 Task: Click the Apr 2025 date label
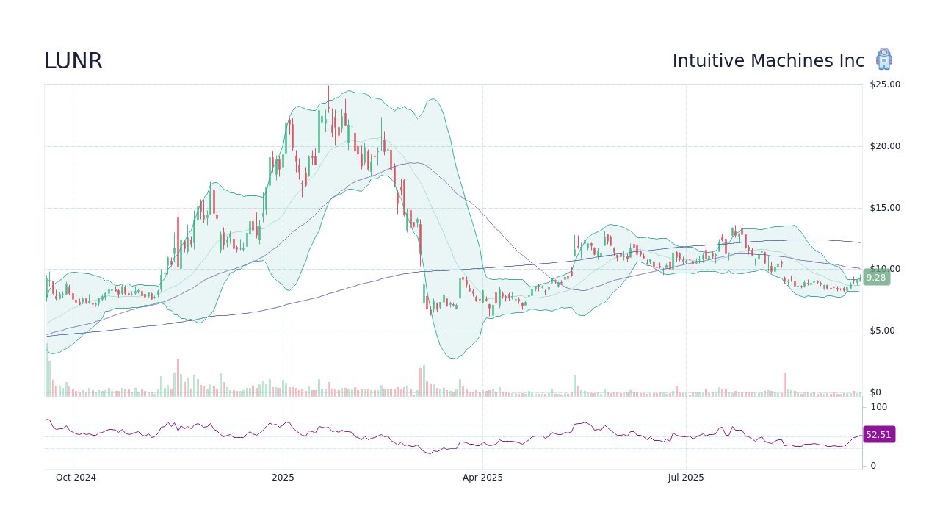pos(482,478)
